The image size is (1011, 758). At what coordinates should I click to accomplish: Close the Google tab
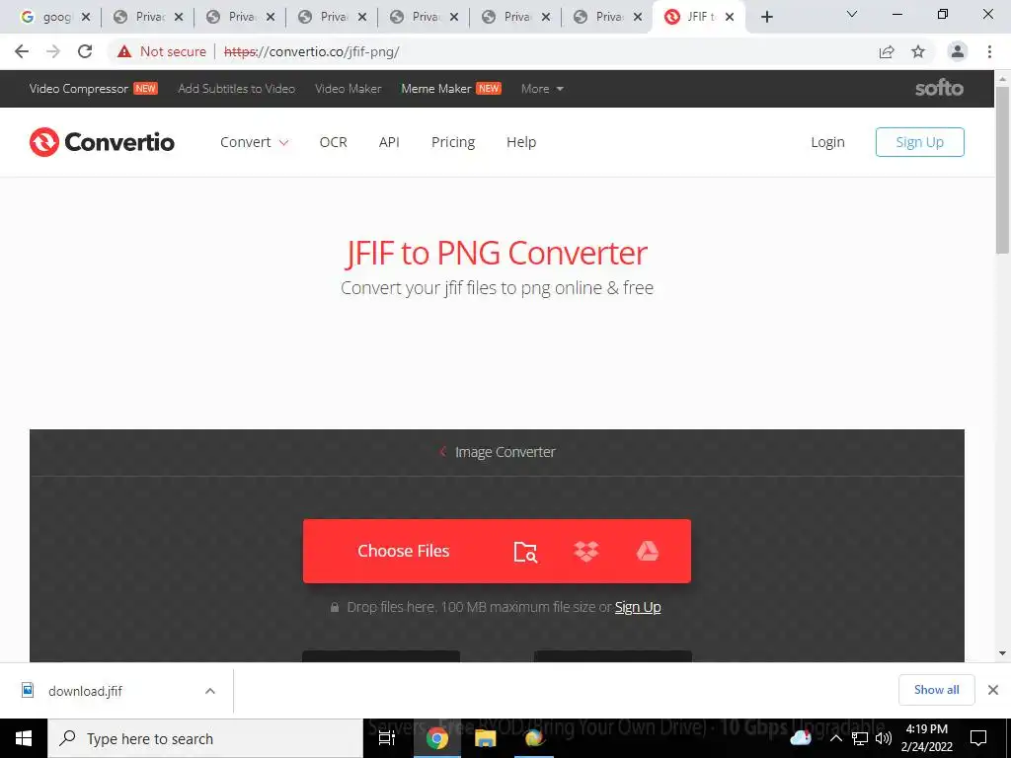86,17
